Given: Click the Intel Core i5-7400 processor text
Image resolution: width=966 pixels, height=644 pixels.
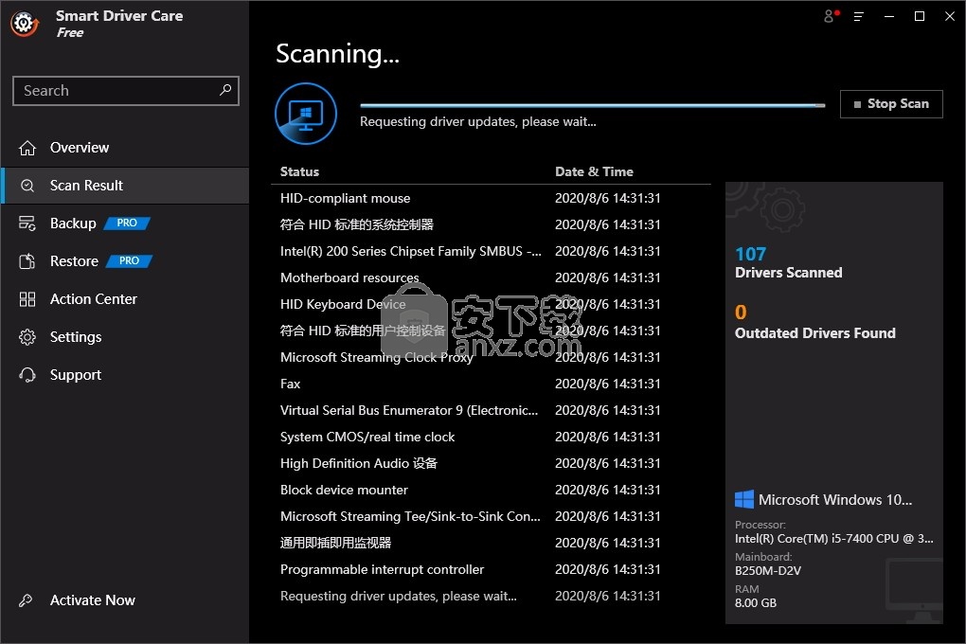Looking at the screenshot, I should pyautogui.click(x=834, y=539).
